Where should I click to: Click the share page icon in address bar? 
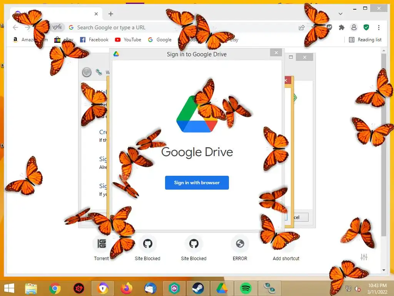click(302, 27)
